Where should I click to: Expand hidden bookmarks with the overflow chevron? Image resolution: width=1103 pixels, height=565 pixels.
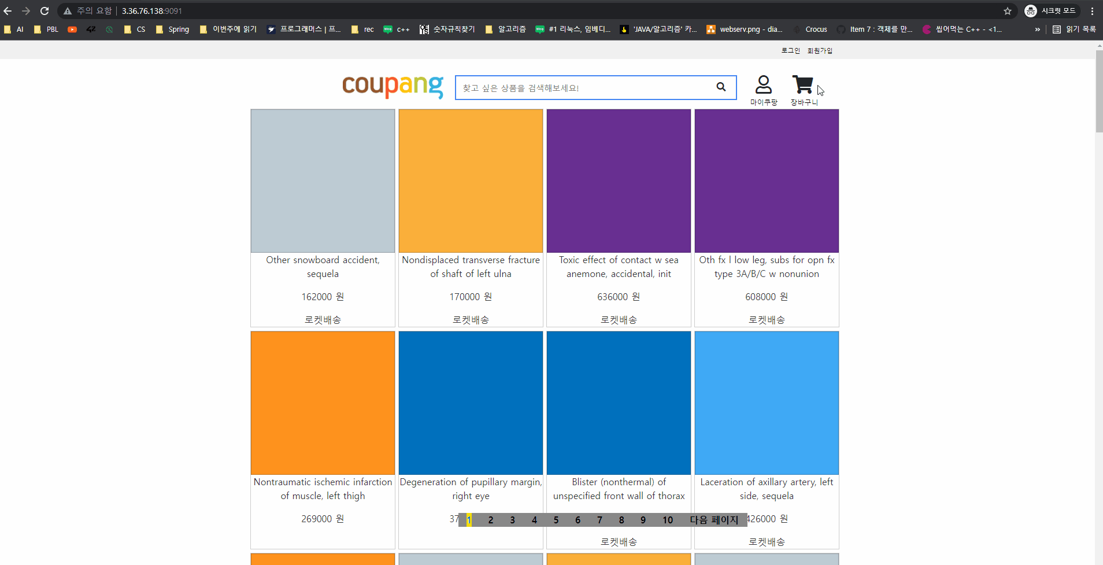pos(1039,29)
